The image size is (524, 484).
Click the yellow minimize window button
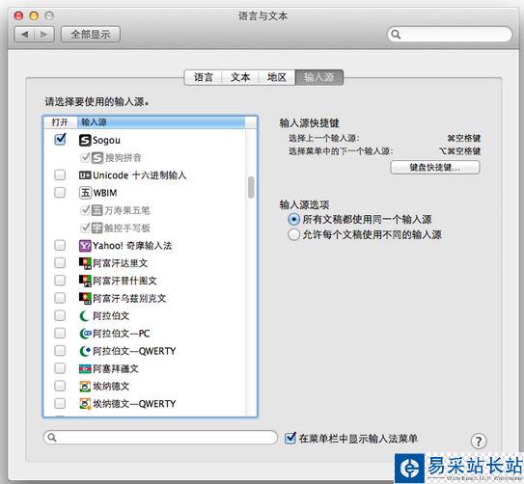tap(34, 15)
